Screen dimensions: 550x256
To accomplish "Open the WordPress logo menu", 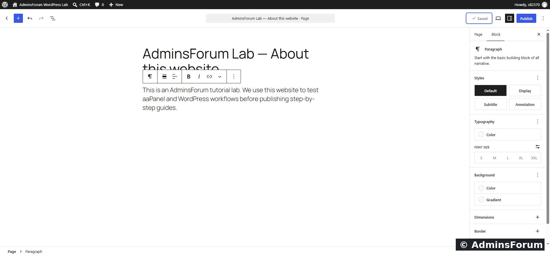I will coord(5,5).
